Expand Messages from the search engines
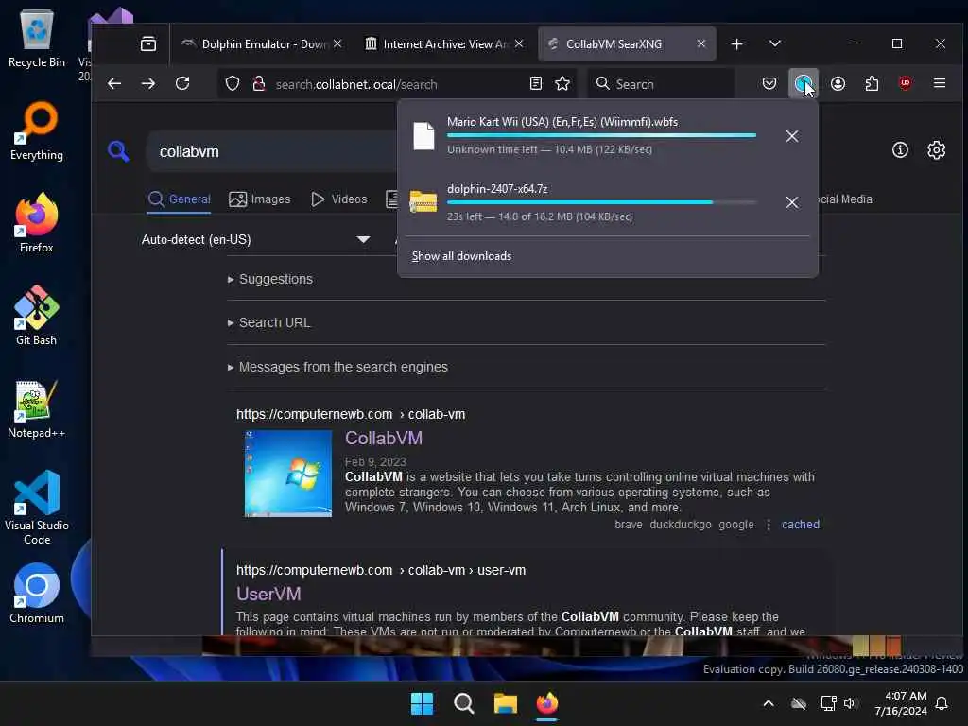The width and height of the screenshot is (968, 726). pos(337,367)
